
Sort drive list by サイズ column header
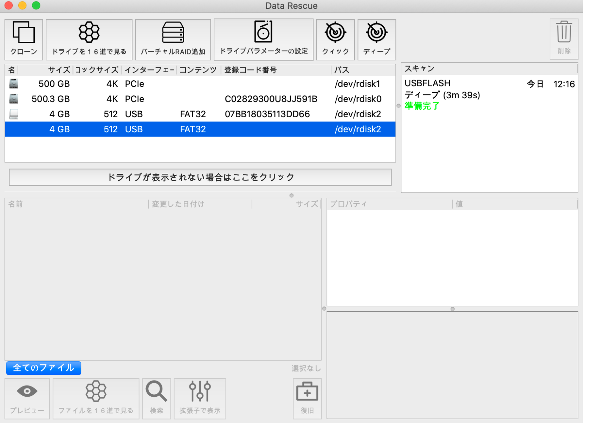(59, 70)
